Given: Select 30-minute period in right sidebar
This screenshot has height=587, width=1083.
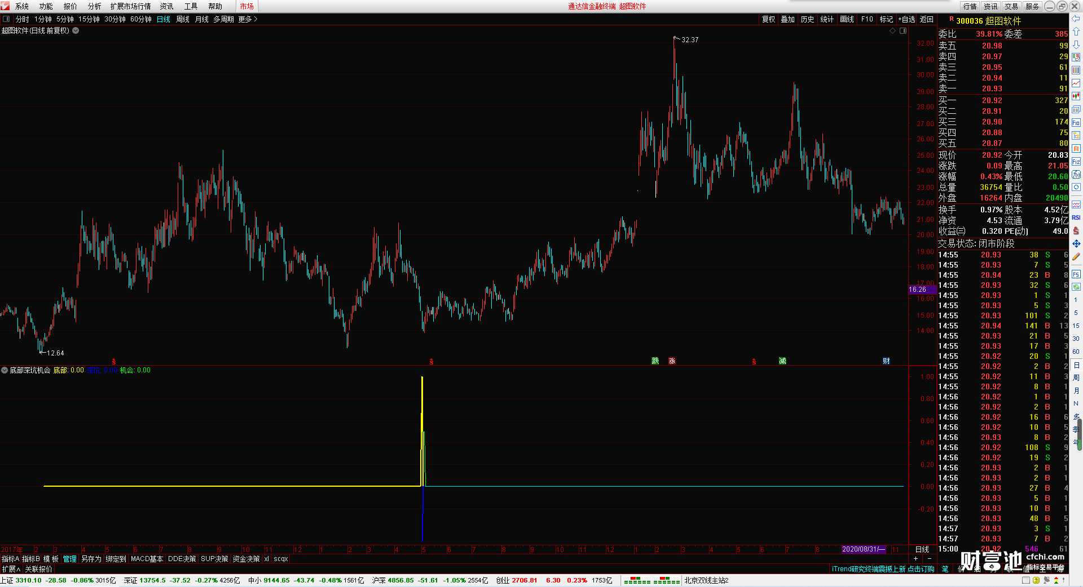Looking at the screenshot, I should [1076, 339].
